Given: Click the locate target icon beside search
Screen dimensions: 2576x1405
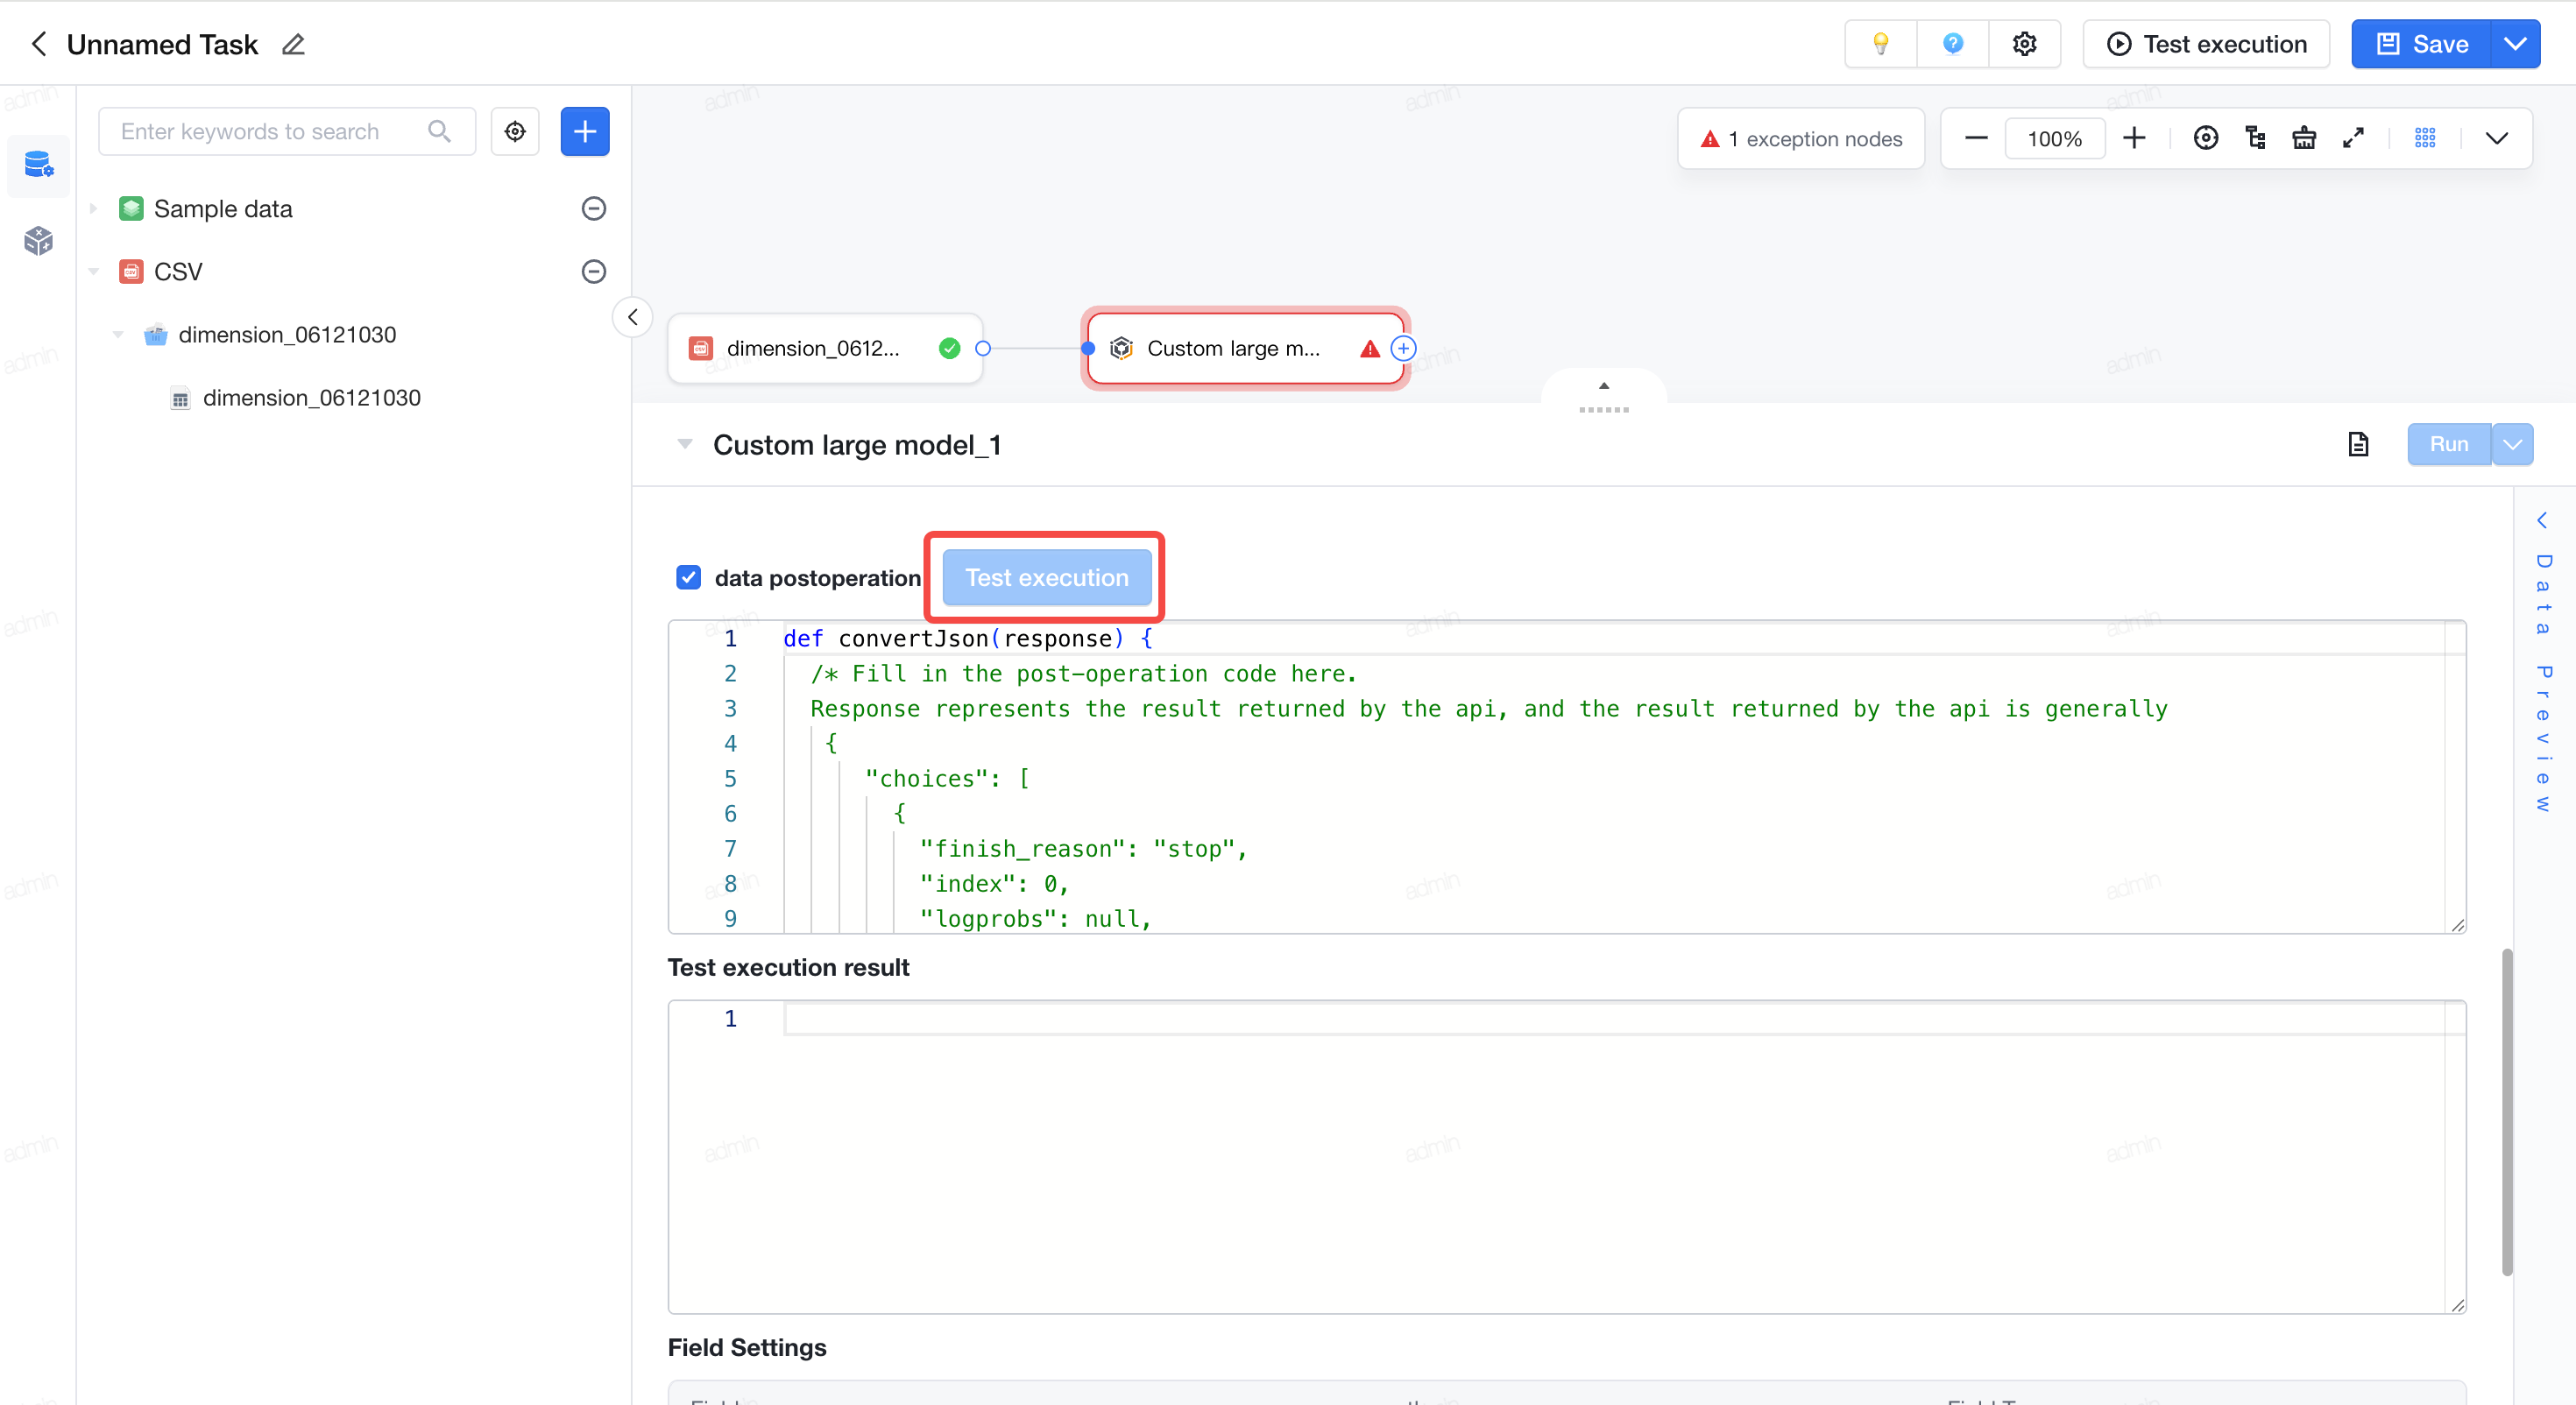Looking at the screenshot, I should click(x=515, y=131).
